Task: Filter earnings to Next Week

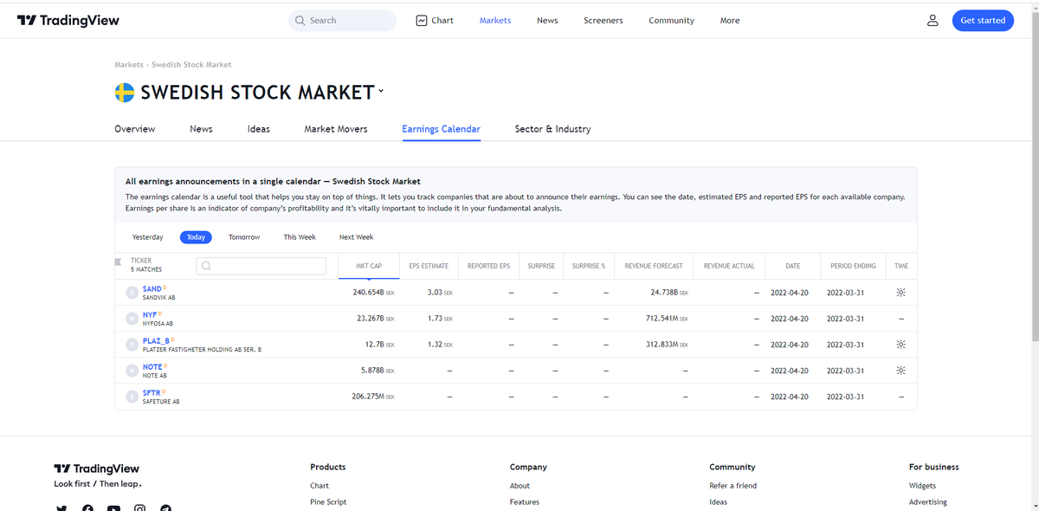Action: coord(356,237)
